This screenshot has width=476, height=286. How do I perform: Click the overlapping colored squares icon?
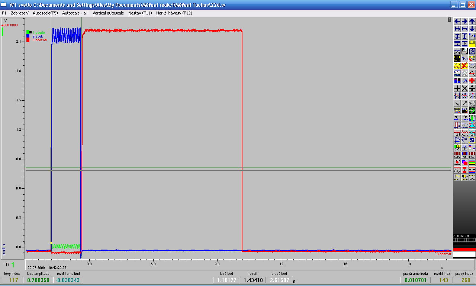[464, 162]
